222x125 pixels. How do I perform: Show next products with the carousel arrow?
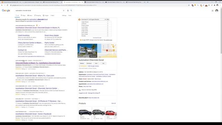[x=116, y=115]
